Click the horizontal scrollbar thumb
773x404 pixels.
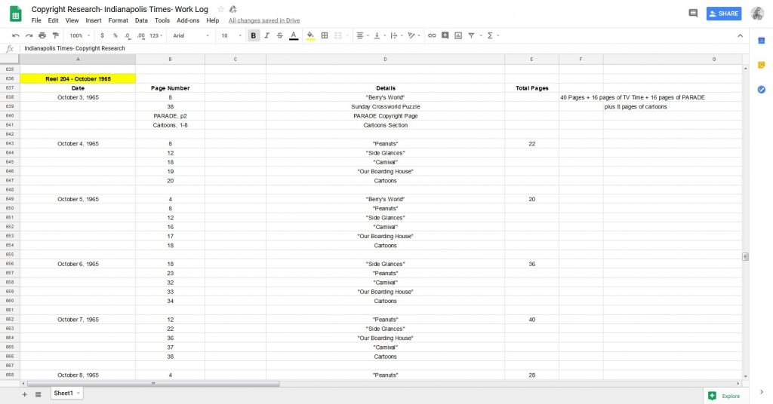point(152,384)
